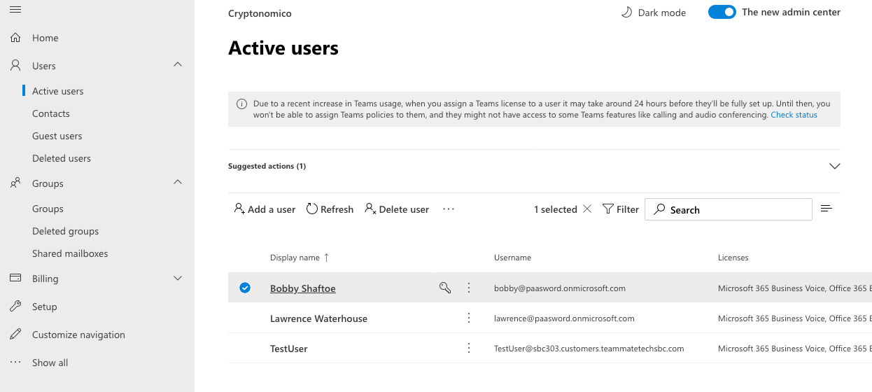Click the Add a user icon

pyautogui.click(x=239, y=209)
